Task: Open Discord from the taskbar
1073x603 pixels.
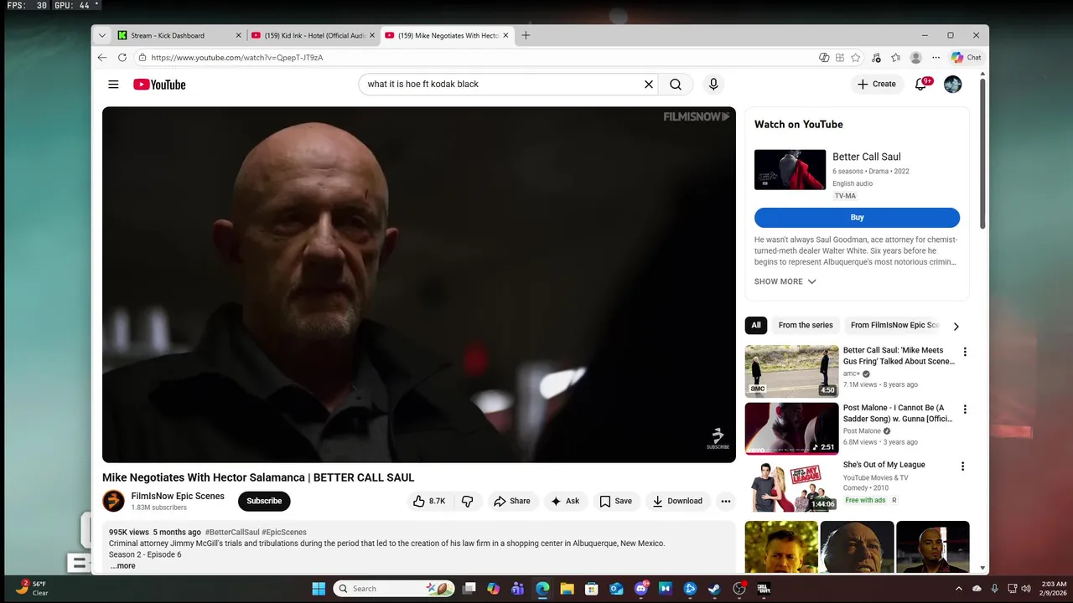Action: 641,589
